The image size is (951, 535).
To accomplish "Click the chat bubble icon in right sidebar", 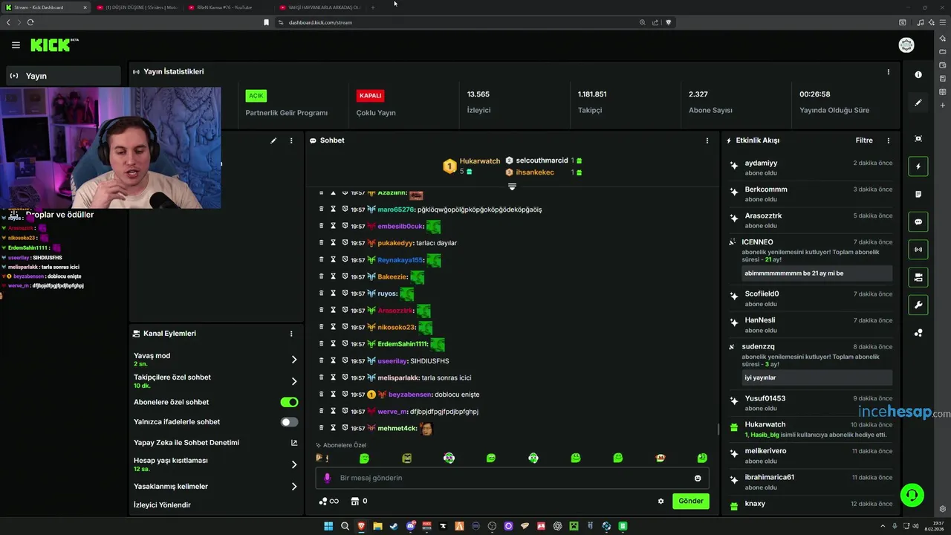I will click(x=918, y=221).
